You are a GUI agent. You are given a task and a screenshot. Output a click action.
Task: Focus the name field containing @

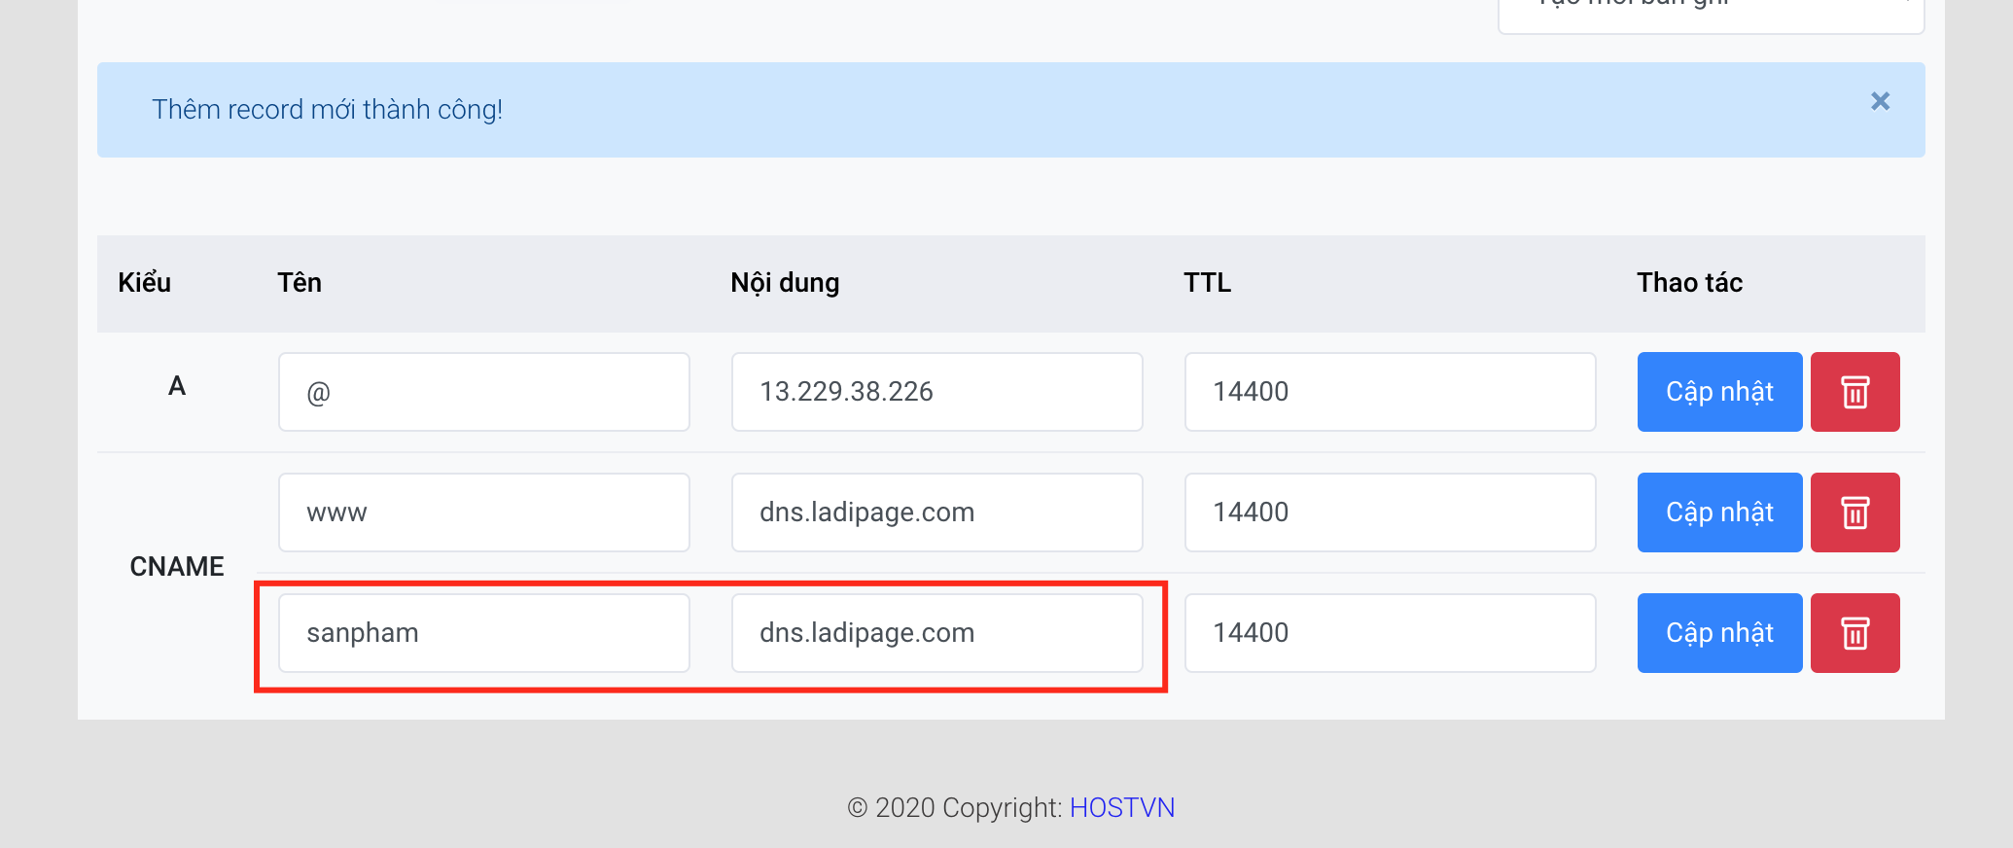coord(483,392)
